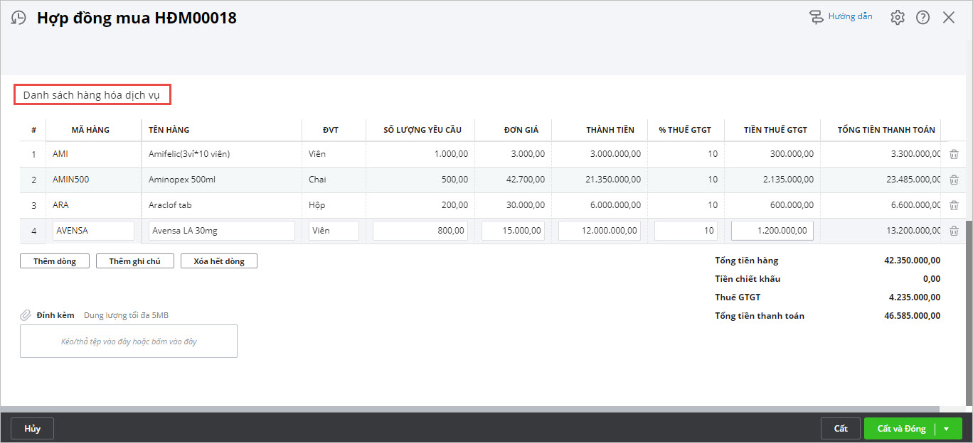The image size is (973, 443).
Task: Remove row 3 ARA using trash icon
Action: (x=954, y=205)
